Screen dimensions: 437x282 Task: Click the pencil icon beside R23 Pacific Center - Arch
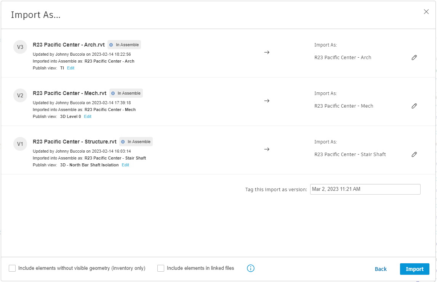click(414, 57)
